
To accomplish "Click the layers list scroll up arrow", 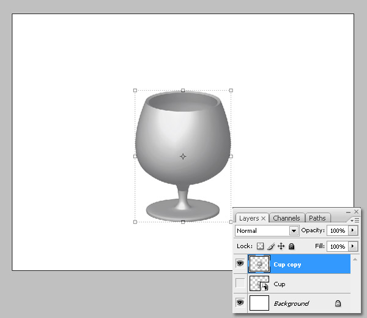I will pyautogui.click(x=355, y=259).
